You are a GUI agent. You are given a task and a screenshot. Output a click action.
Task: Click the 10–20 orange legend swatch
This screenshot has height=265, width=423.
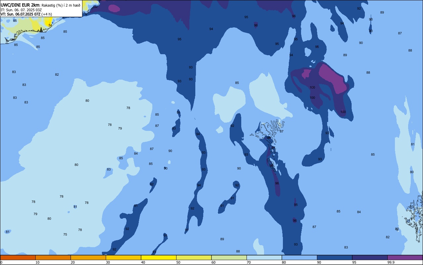tap(53, 257)
